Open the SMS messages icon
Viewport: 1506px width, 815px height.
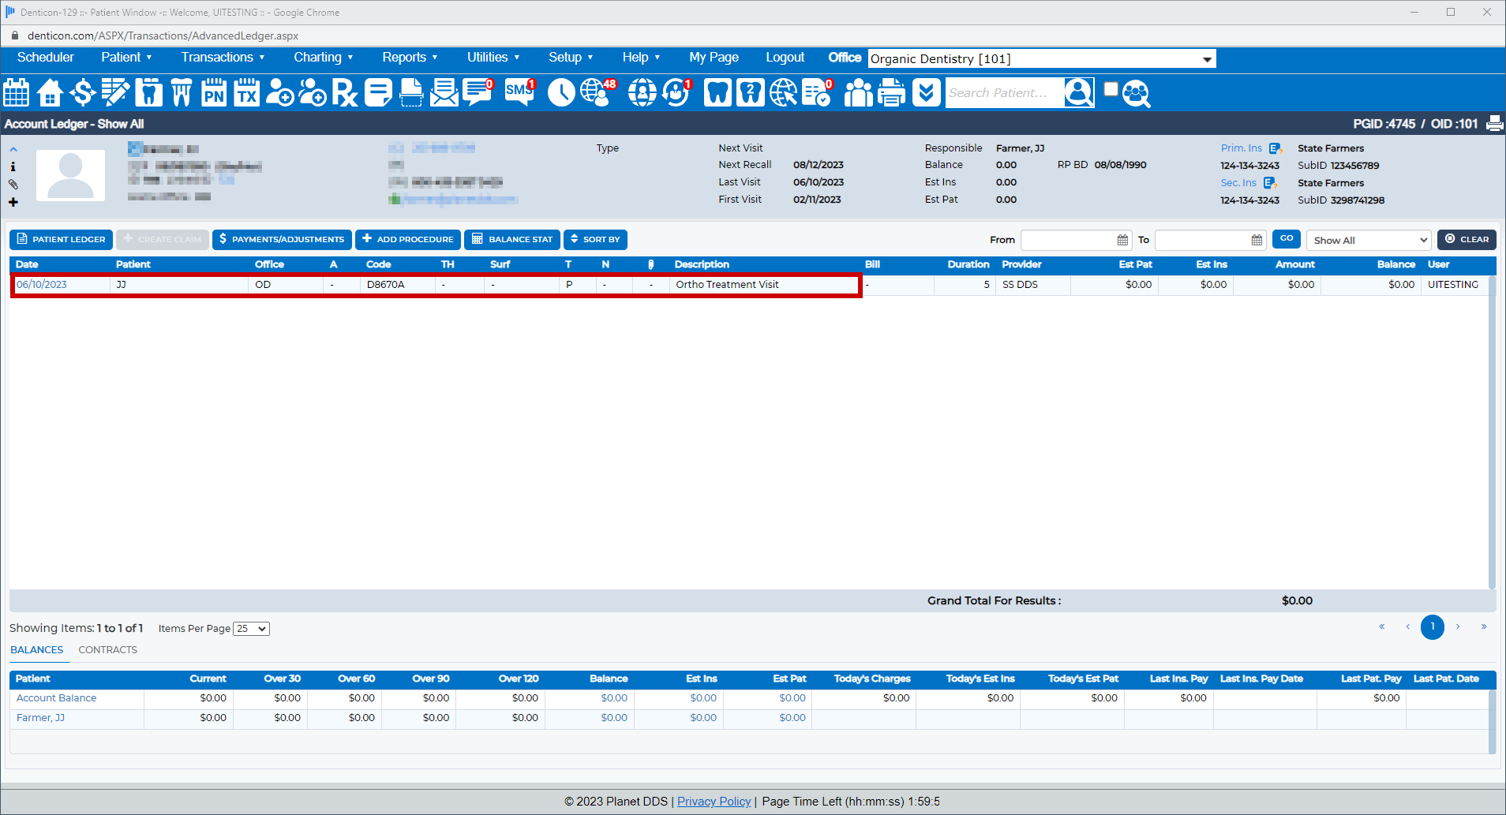coord(519,92)
